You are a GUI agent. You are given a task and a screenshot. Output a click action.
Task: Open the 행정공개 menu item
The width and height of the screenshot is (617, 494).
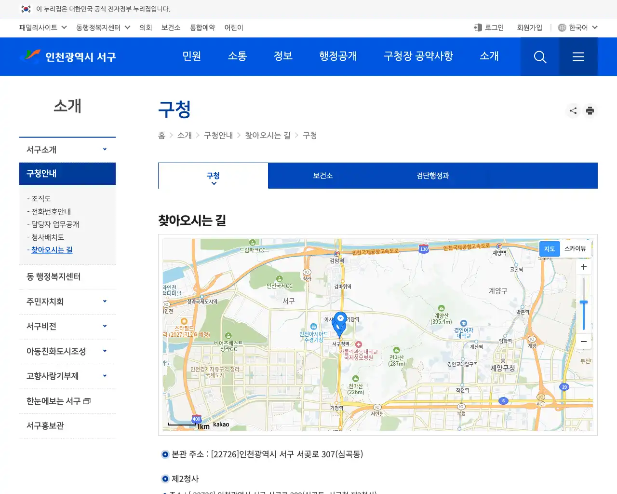[x=339, y=56]
